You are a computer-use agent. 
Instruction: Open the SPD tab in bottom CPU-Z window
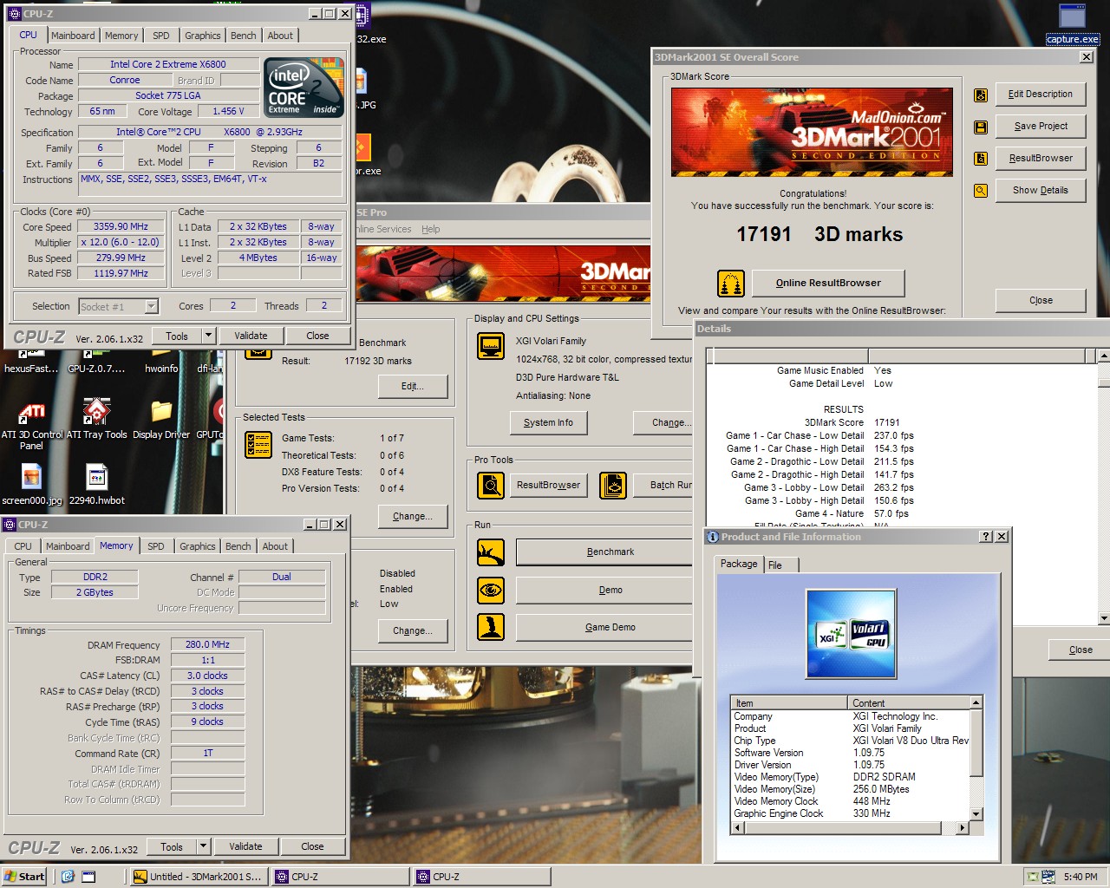click(x=156, y=546)
